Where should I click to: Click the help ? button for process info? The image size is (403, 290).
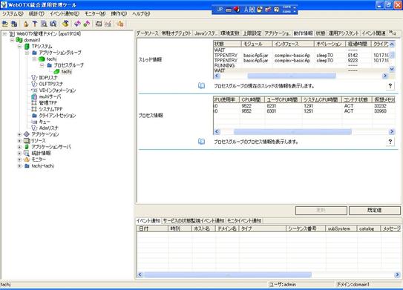[390, 142]
